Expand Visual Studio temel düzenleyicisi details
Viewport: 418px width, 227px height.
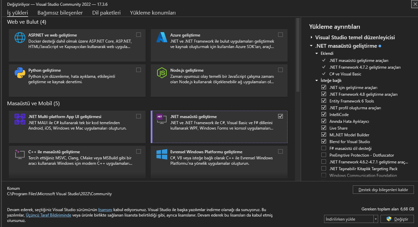(x=311, y=38)
